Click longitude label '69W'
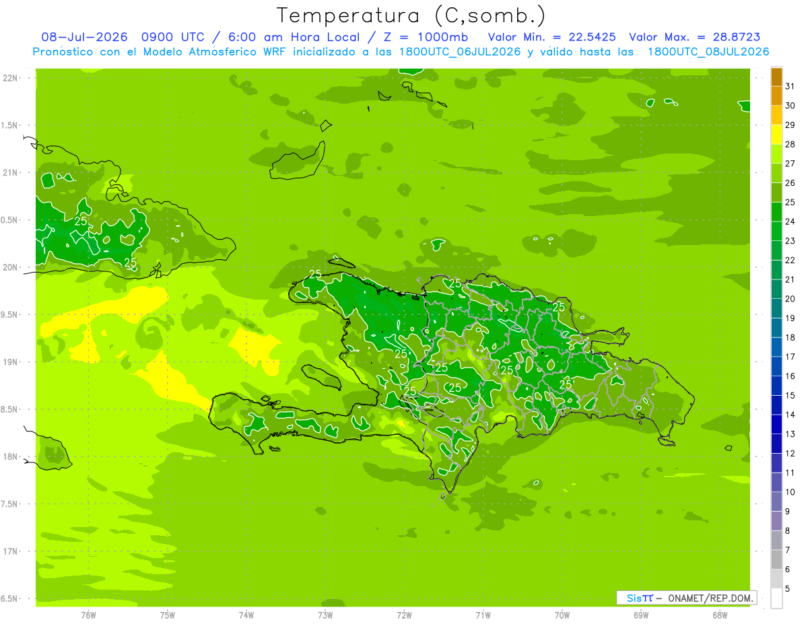 click(641, 615)
